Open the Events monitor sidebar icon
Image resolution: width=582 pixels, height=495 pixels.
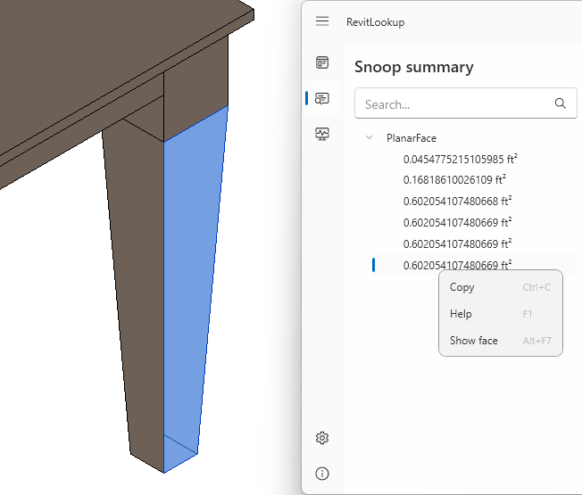pyautogui.click(x=322, y=134)
